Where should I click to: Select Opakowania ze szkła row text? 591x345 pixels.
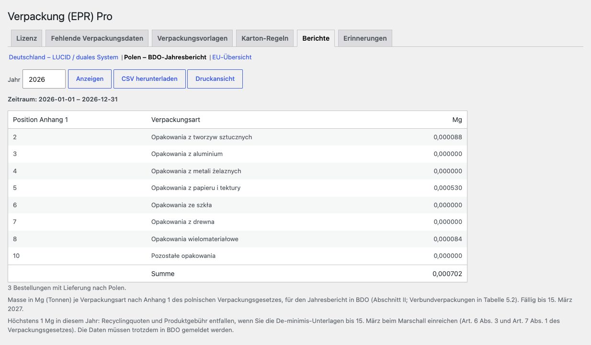click(x=182, y=205)
